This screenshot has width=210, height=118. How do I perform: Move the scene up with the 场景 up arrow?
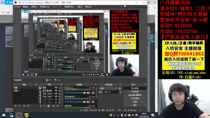pyautogui.click(x=24, y=106)
